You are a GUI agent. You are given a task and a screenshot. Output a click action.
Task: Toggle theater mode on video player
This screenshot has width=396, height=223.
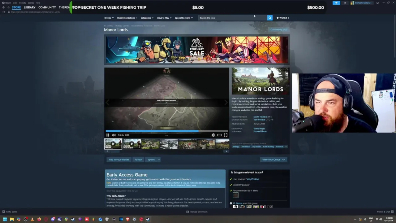219,135
